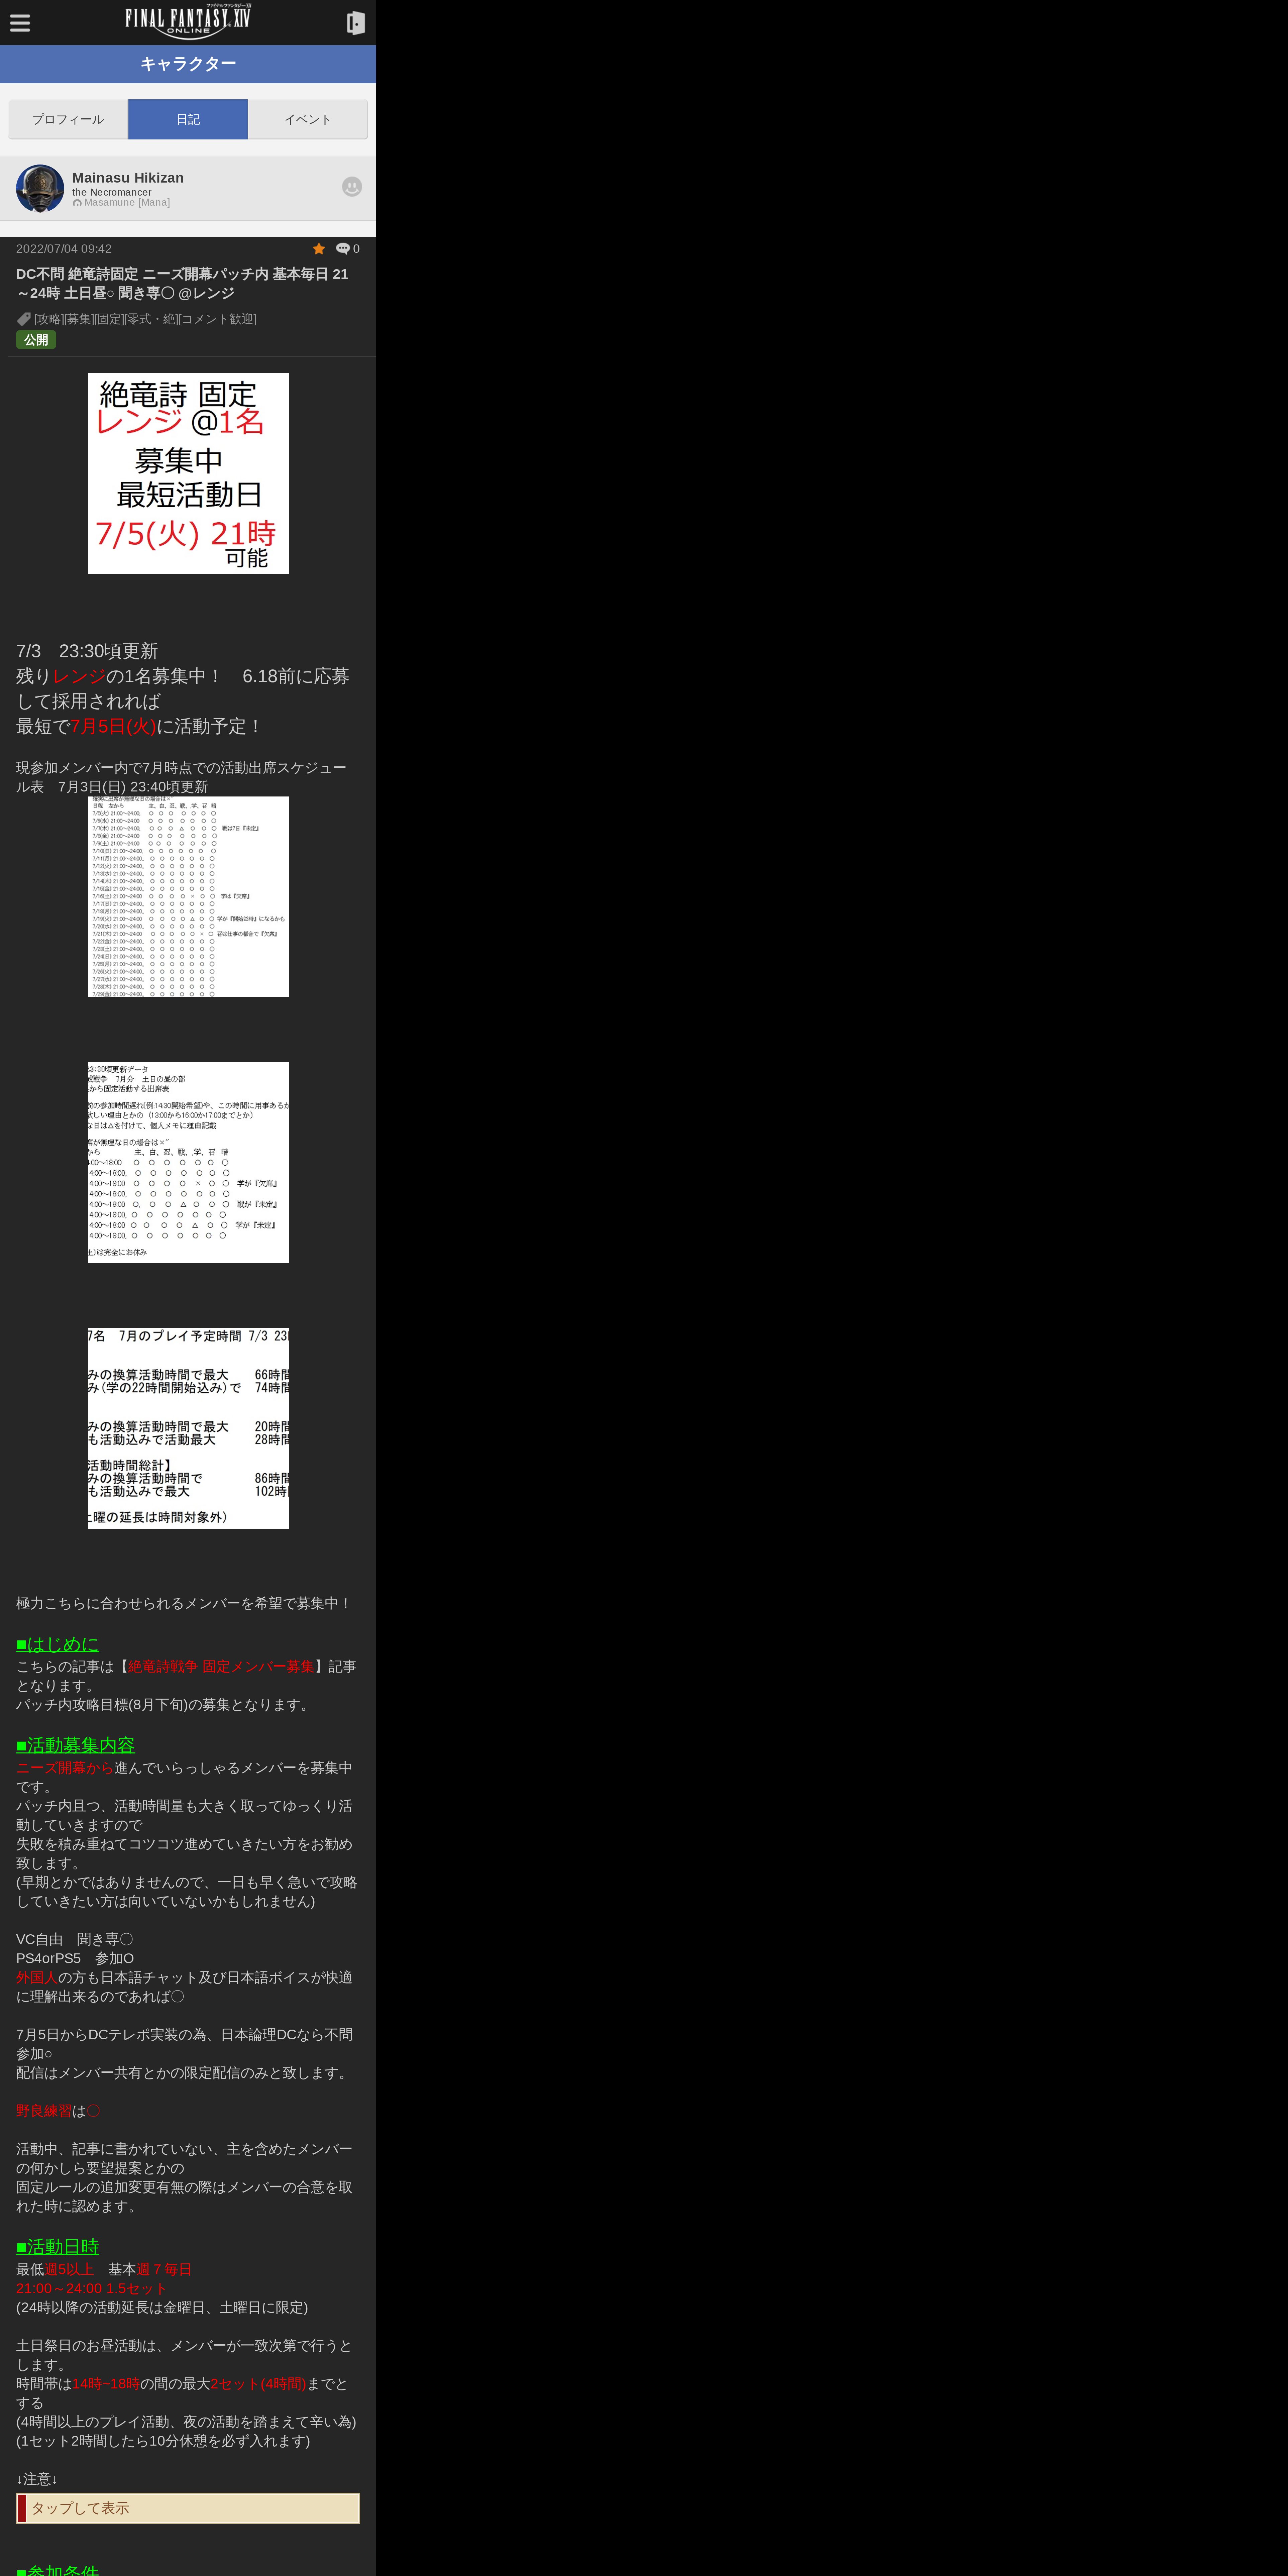Click the 公開 status badge

(x=36, y=340)
